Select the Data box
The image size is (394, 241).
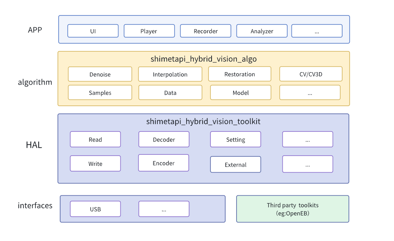(170, 93)
